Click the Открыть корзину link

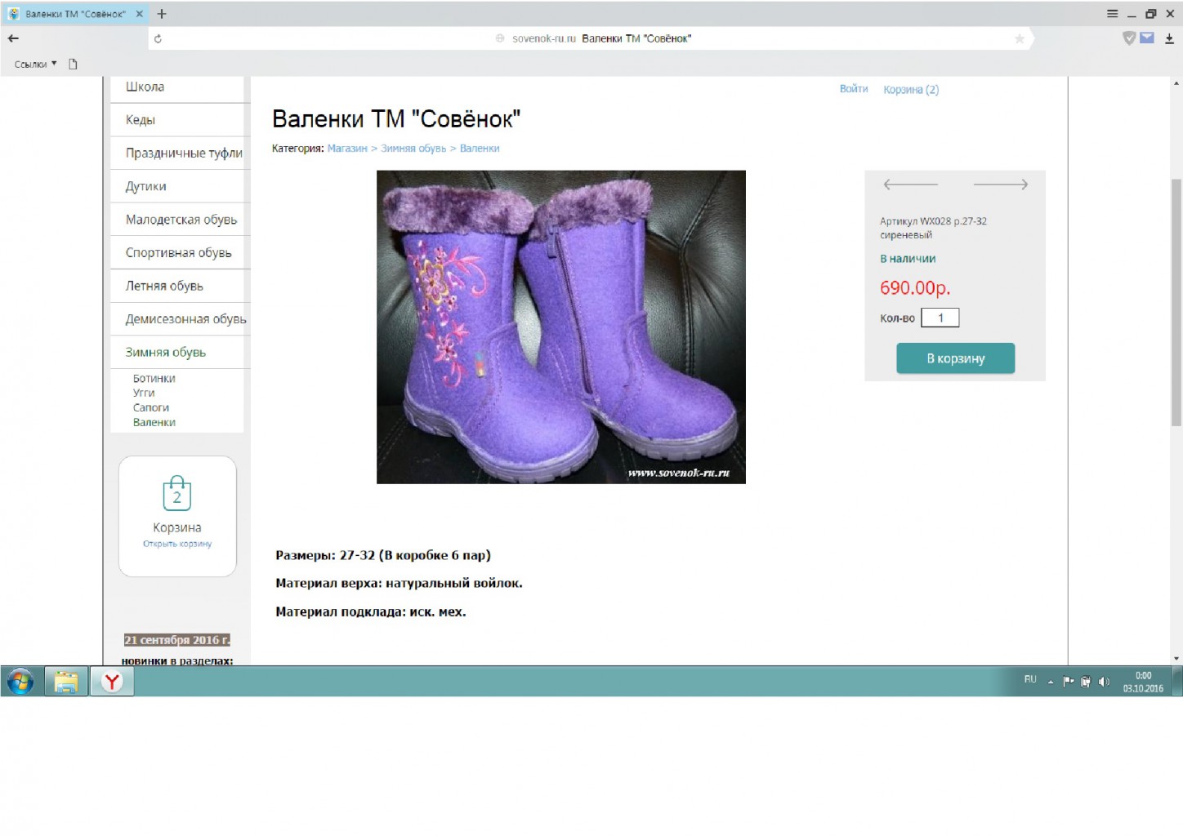(177, 544)
